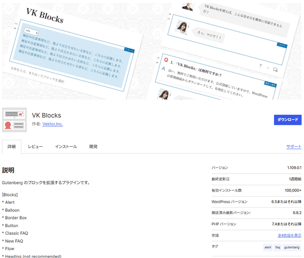
Task: Click the red Q icon in banner
Action: click(166, 60)
